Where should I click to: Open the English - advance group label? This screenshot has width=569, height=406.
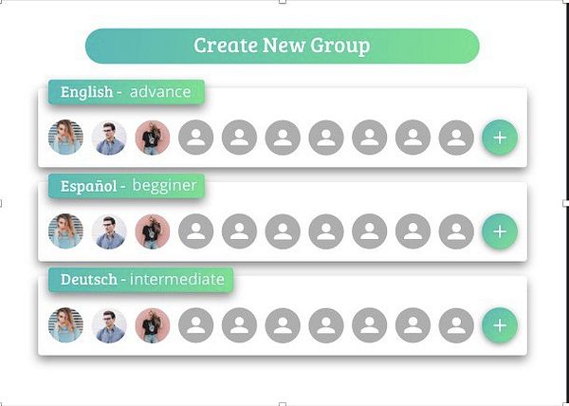click(x=126, y=92)
